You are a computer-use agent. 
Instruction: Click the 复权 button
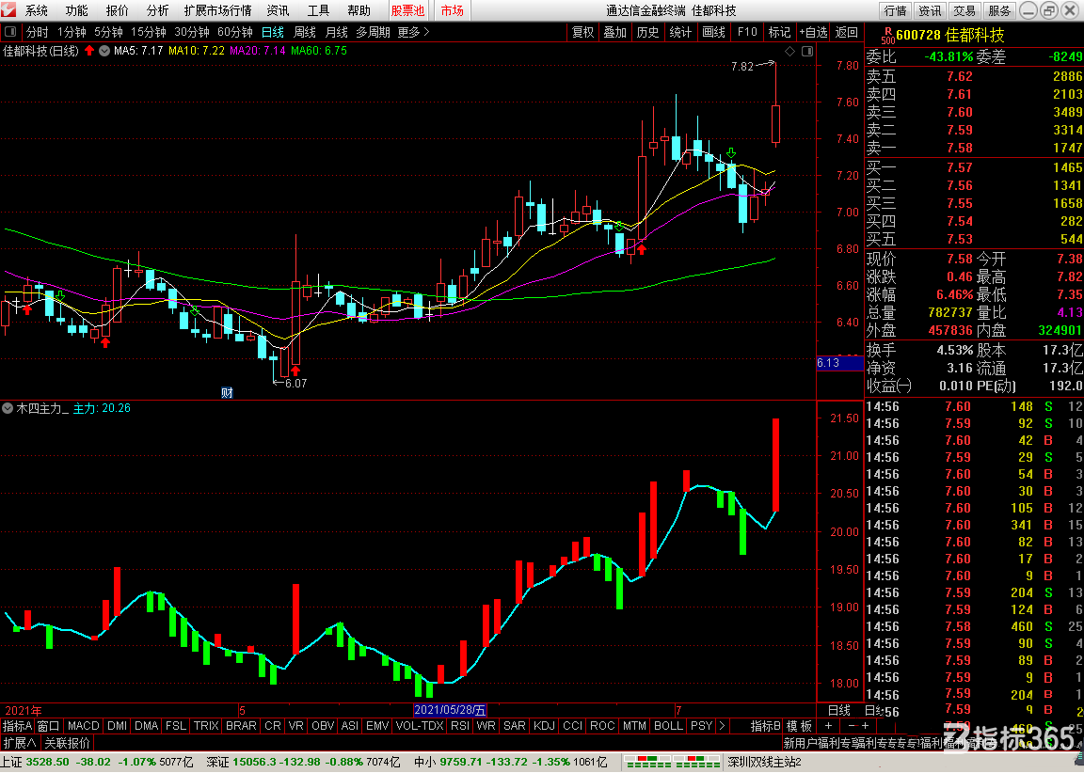click(x=582, y=33)
